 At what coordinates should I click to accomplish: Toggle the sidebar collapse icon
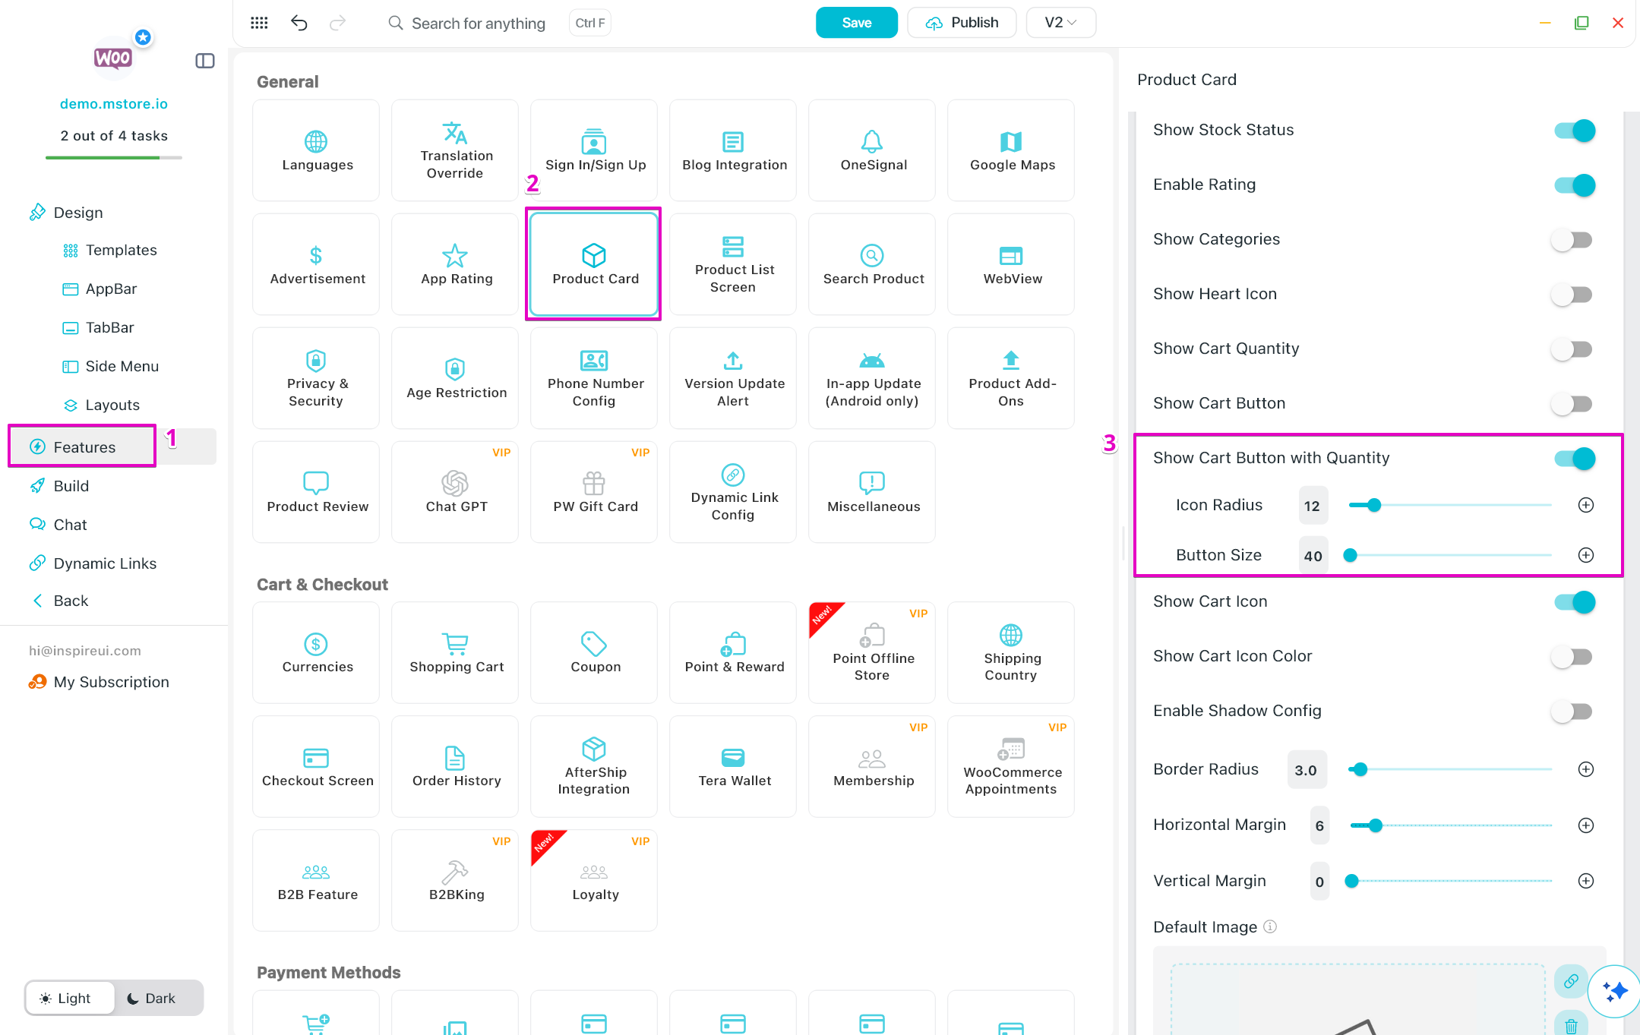205,61
